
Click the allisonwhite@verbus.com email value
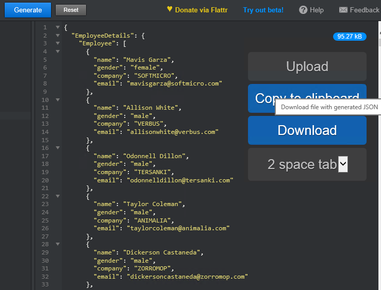pos(173,132)
